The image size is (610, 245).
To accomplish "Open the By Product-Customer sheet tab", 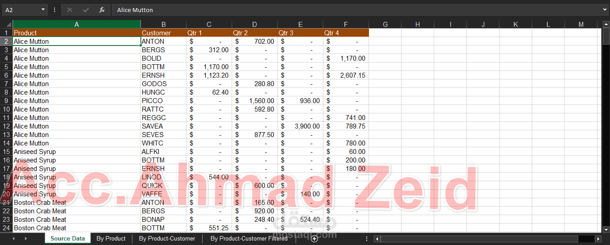I will (x=167, y=238).
